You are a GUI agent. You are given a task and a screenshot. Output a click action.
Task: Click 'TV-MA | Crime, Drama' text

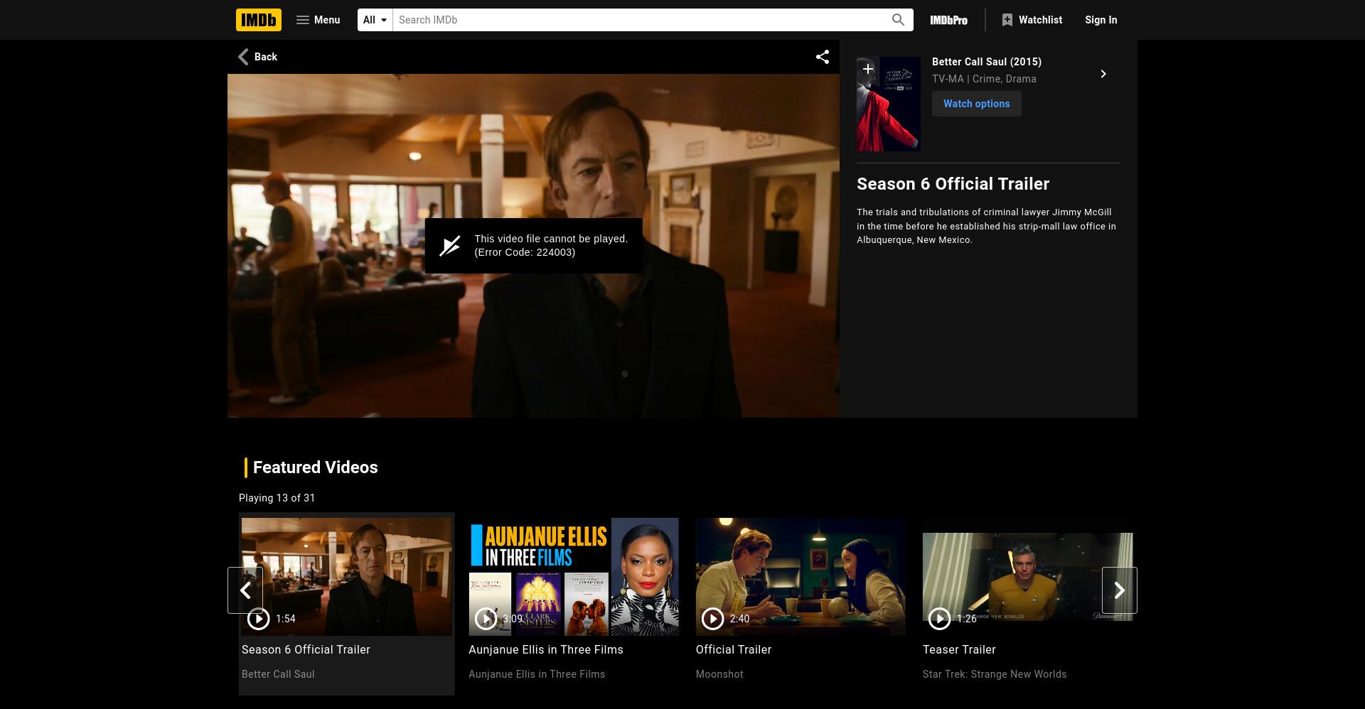tap(984, 79)
